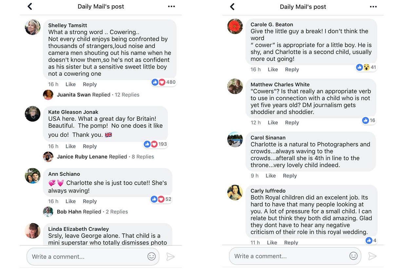Open the three-dot options menu on the right panel
Viewport: 403px width, 269px height.
(373, 6)
